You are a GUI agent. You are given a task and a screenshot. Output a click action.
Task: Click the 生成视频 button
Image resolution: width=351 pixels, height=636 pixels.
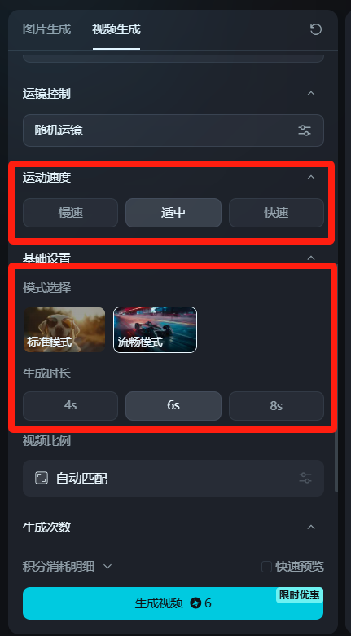[173, 603]
